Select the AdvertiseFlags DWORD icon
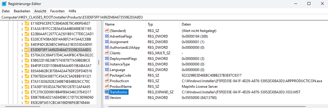 point(107,36)
